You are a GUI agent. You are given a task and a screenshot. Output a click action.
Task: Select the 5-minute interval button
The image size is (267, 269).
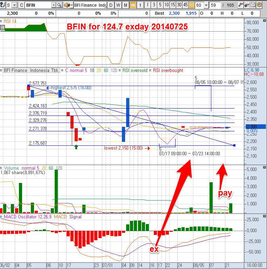tap(160, 5)
